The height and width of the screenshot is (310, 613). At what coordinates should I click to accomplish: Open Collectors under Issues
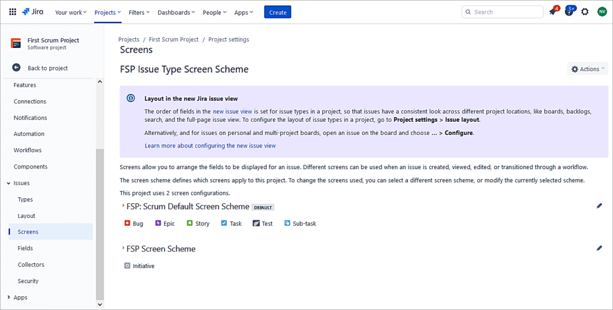[x=31, y=265]
